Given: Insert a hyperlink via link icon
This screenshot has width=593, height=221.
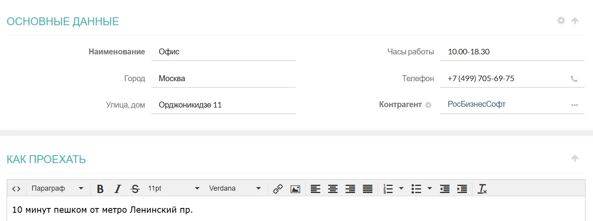Looking at the screenshot, I should point(278,189).
